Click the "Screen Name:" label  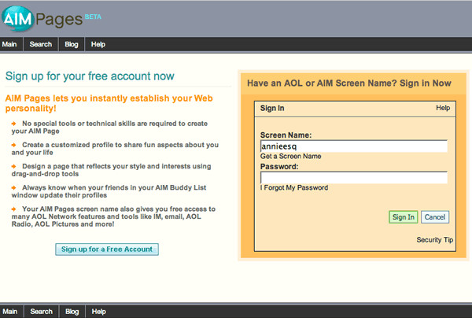click(286, 135)
